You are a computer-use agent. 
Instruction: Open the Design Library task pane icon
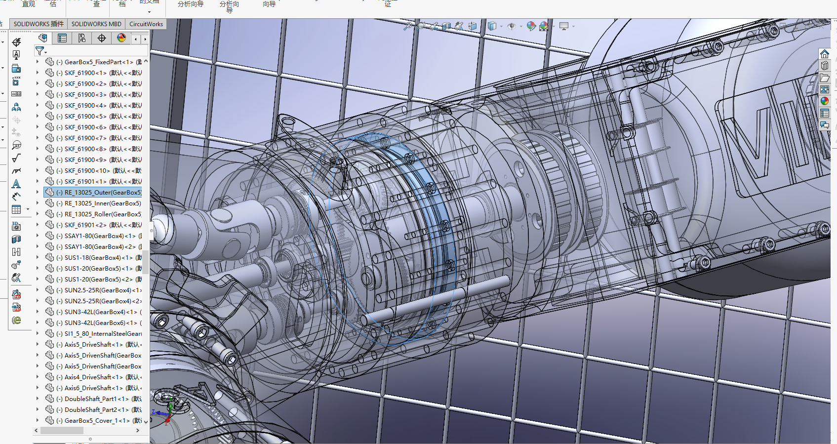[x=824, y=66]
